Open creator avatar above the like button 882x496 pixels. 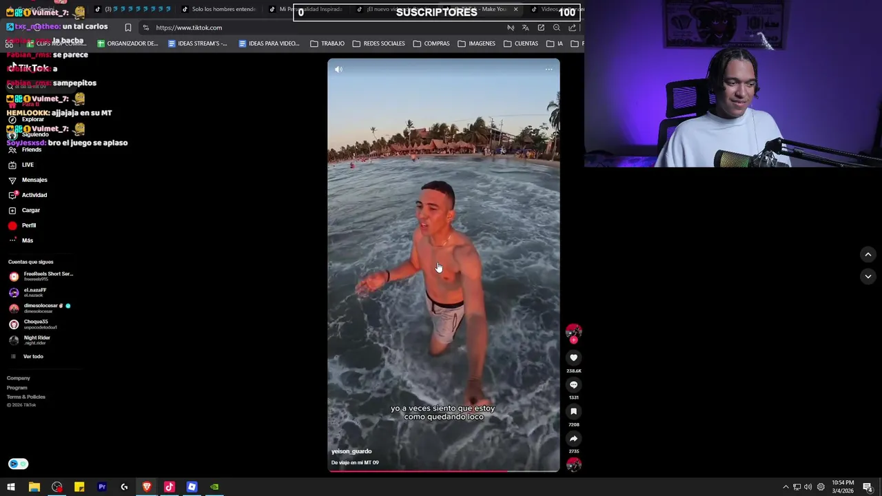pos(573,331)
